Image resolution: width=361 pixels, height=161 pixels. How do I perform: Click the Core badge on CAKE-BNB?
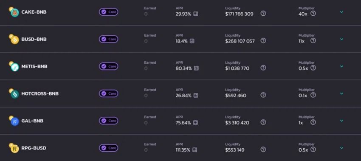point(109,12)
